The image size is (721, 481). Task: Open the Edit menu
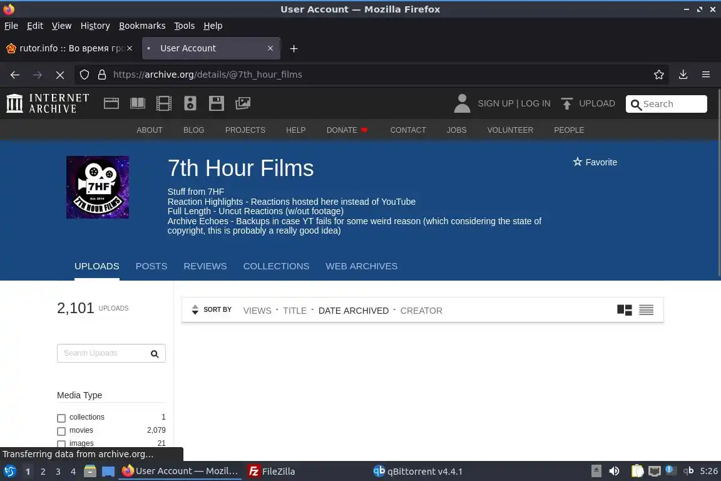(x=35, y=26)
